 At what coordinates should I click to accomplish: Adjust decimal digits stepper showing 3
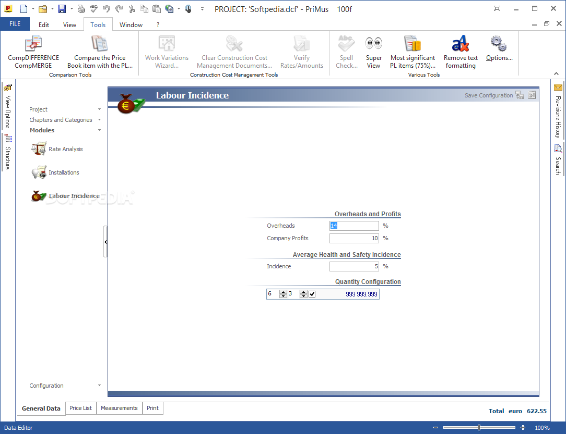[303, 294]
